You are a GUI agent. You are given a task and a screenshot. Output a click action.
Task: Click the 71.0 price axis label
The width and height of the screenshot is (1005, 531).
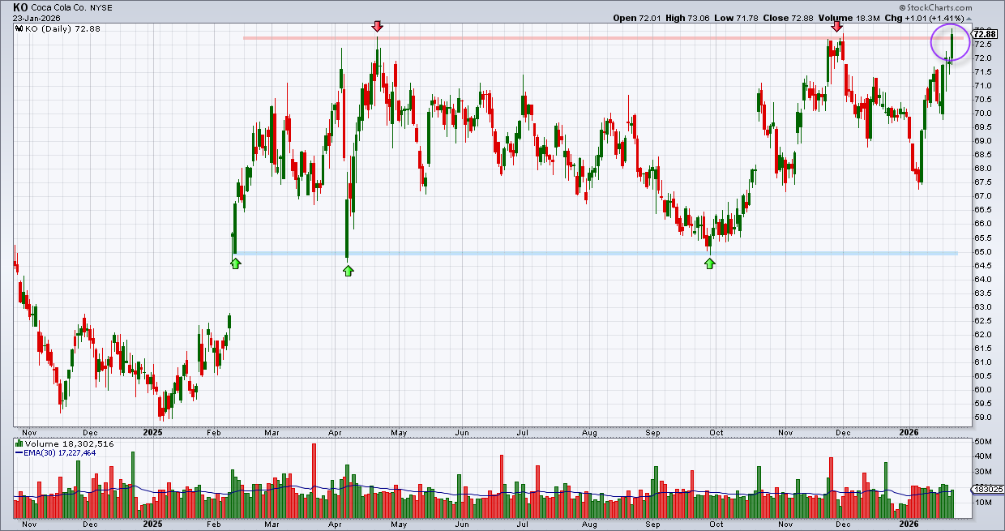point(982,86)
